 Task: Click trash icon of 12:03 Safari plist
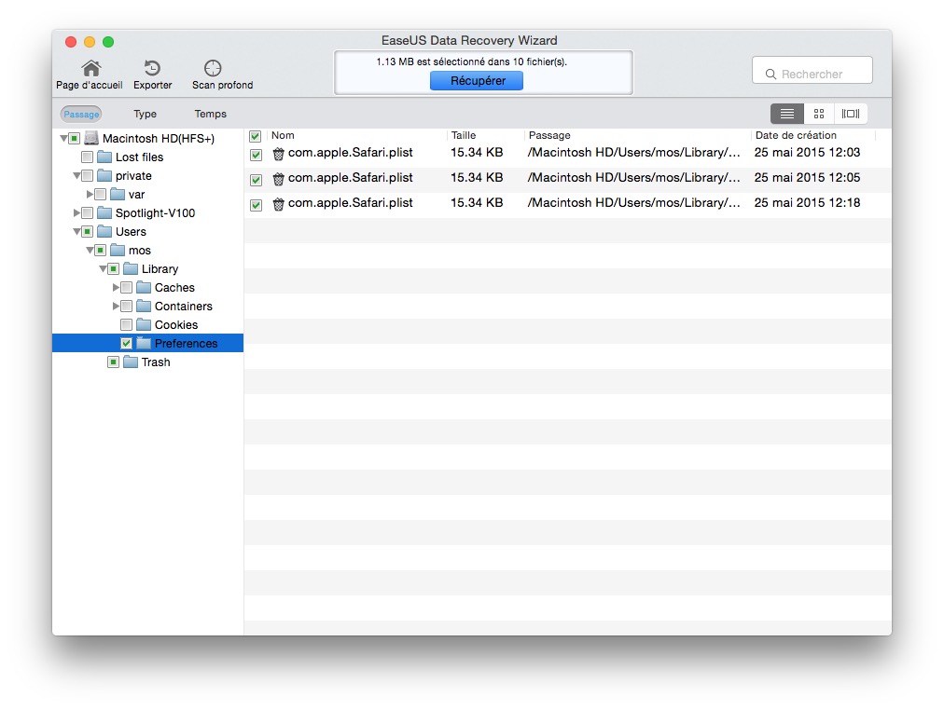pos(278,154)
